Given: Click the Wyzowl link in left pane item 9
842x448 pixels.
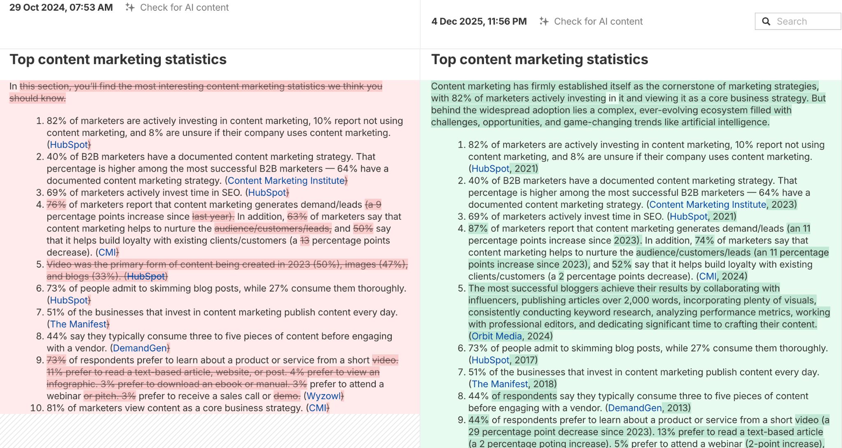Looking at the screenshot, I should 324,396.
